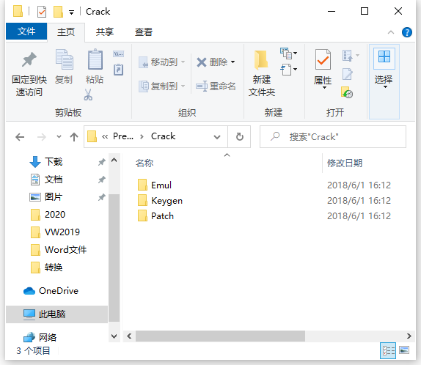This screenshot has height=365, width=421.
Task: Click the search Crack input field
Action: 333,137
